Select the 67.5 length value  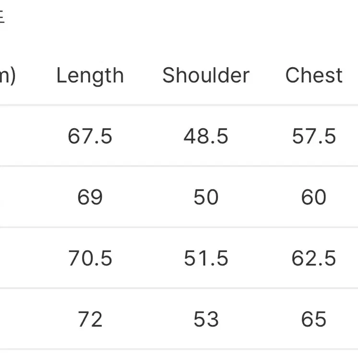click(x=90, y=136)
